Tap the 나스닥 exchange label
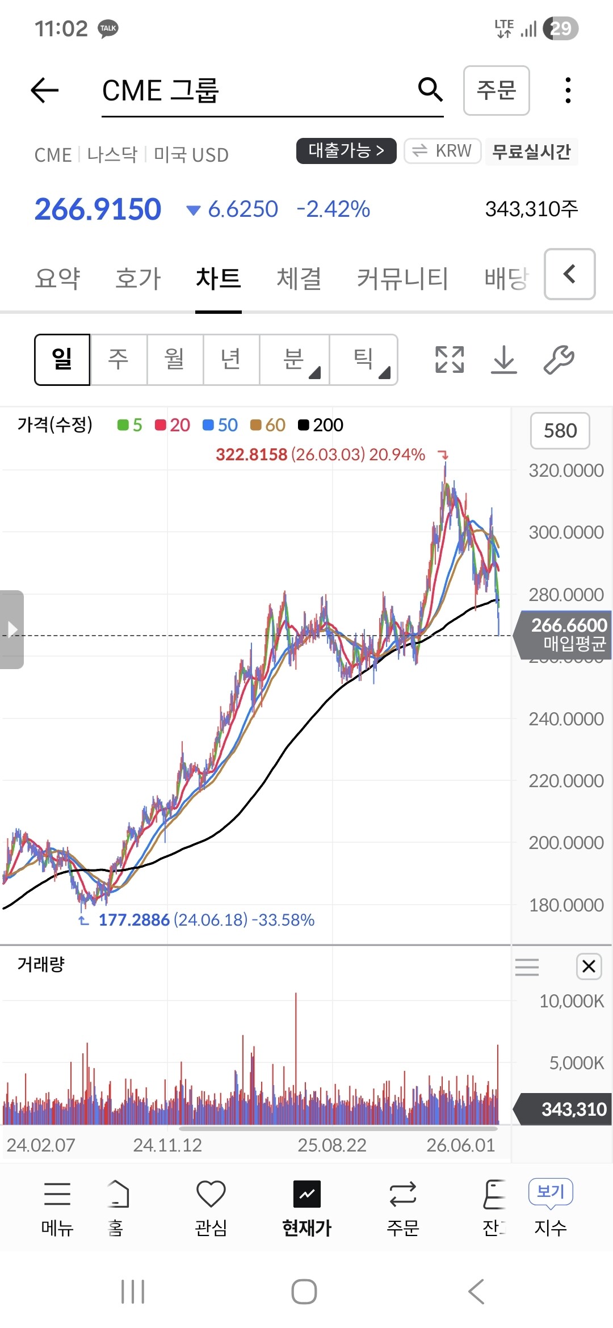This screenshot has width=613, height=1328. [112, 154]
